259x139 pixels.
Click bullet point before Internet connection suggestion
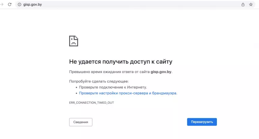[77, 87]
